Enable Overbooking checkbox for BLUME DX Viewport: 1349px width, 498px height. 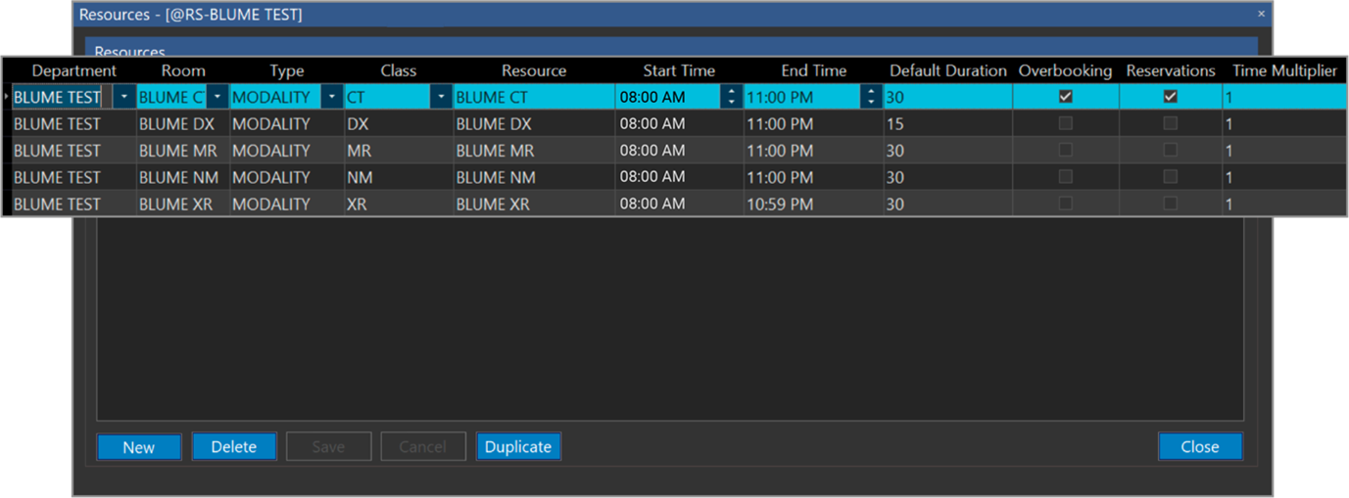pos(1066,124)
